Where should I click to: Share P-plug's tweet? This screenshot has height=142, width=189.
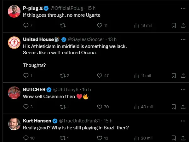click(183, 26)
